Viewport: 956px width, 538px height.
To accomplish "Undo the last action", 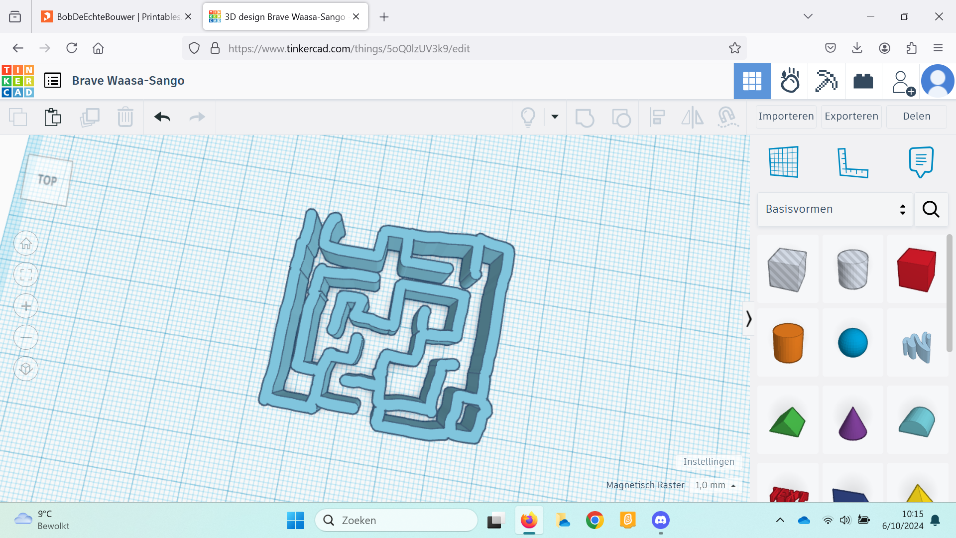I will pyautogui.click(x=162, y=117).
